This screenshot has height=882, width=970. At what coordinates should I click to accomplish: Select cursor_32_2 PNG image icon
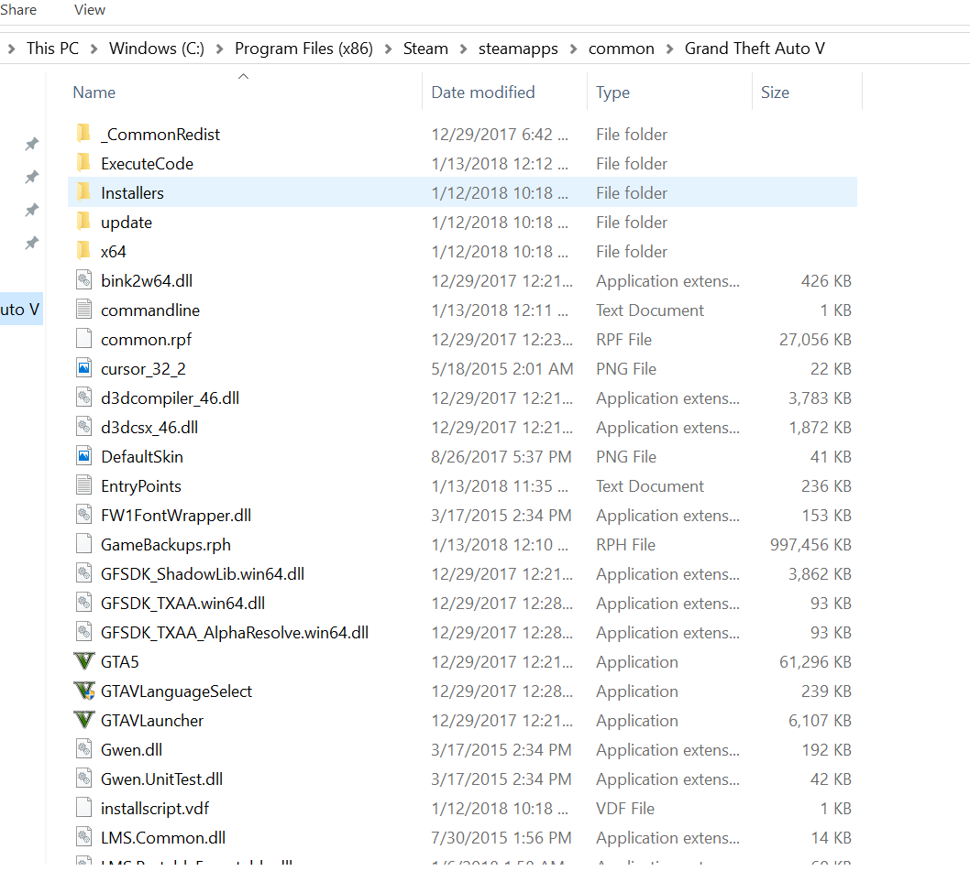pyautogui.click(x=84, y=368)
